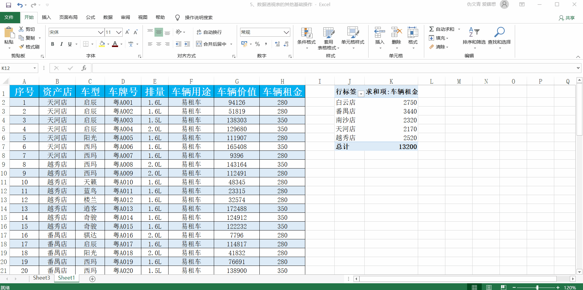Click the Paste clipboard icon
Image resolution: width=583 pixels, height=290 pixels.
point(9,33)
